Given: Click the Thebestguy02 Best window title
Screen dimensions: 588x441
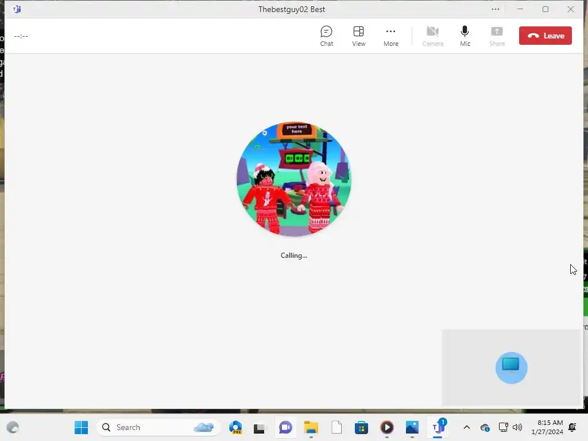Looking at the screenshot, I should [x=291, y=9].
